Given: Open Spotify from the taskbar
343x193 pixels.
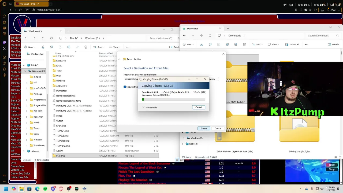Looking at the screenshot, I should click(45, 189).
